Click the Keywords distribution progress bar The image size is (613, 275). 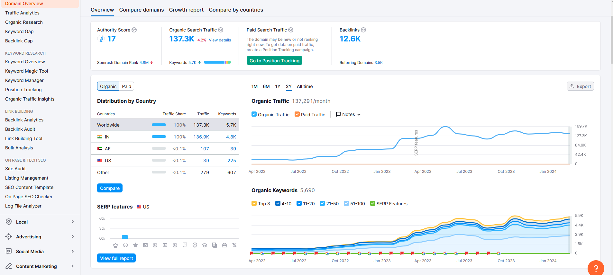217,62
